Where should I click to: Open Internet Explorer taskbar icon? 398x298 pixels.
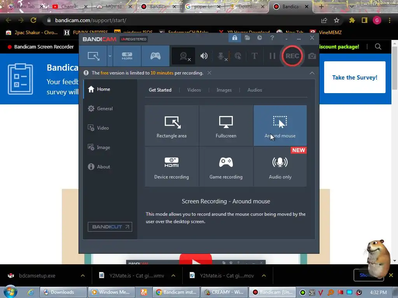31,292
